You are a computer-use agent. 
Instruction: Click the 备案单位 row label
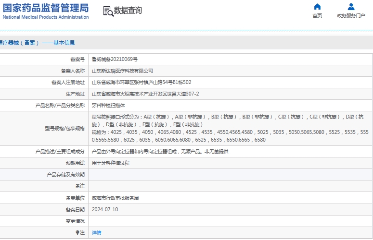pyautogui.click(x=75, y=198)
